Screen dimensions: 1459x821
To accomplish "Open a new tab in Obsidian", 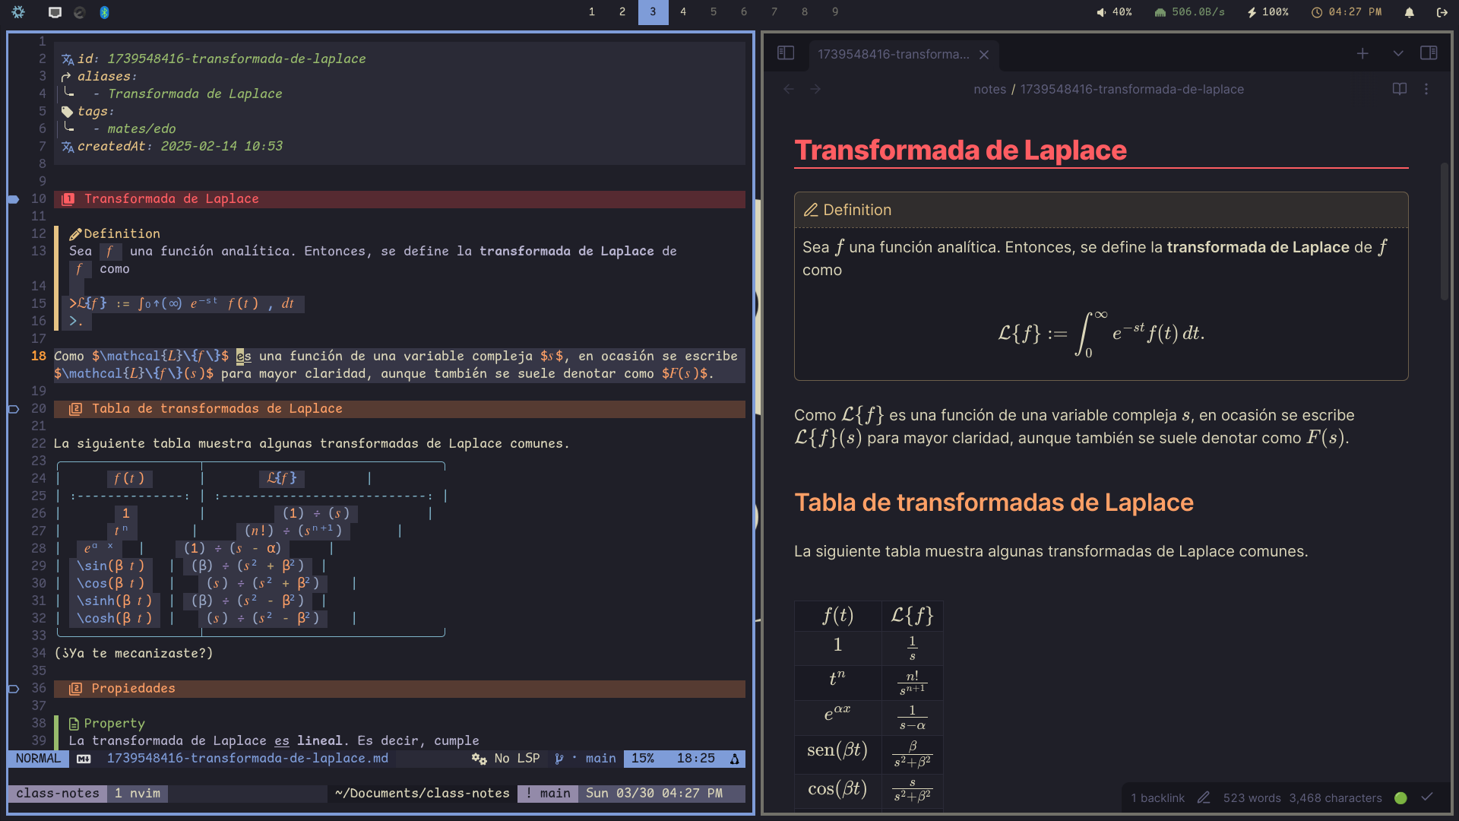I will [x=1362, y=53].
